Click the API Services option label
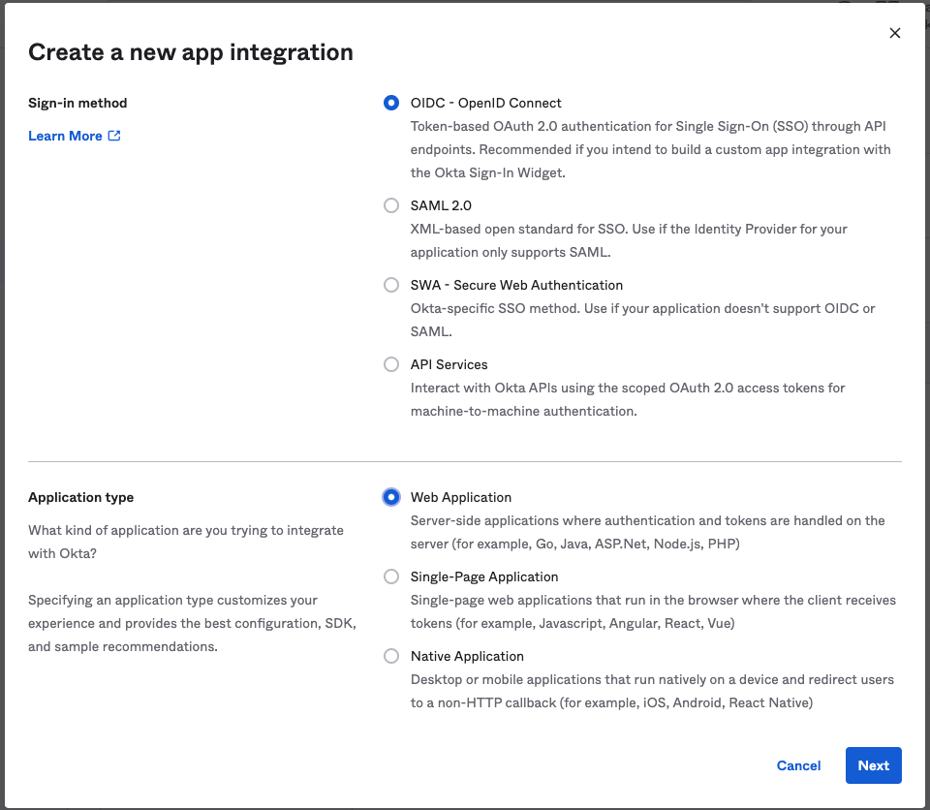Image resolution: width=930 pixels, height=810 pixels. (449, 364)
